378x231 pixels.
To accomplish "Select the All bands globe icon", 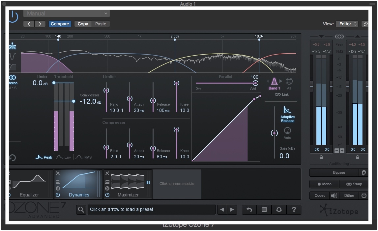I will coord(289,81).
